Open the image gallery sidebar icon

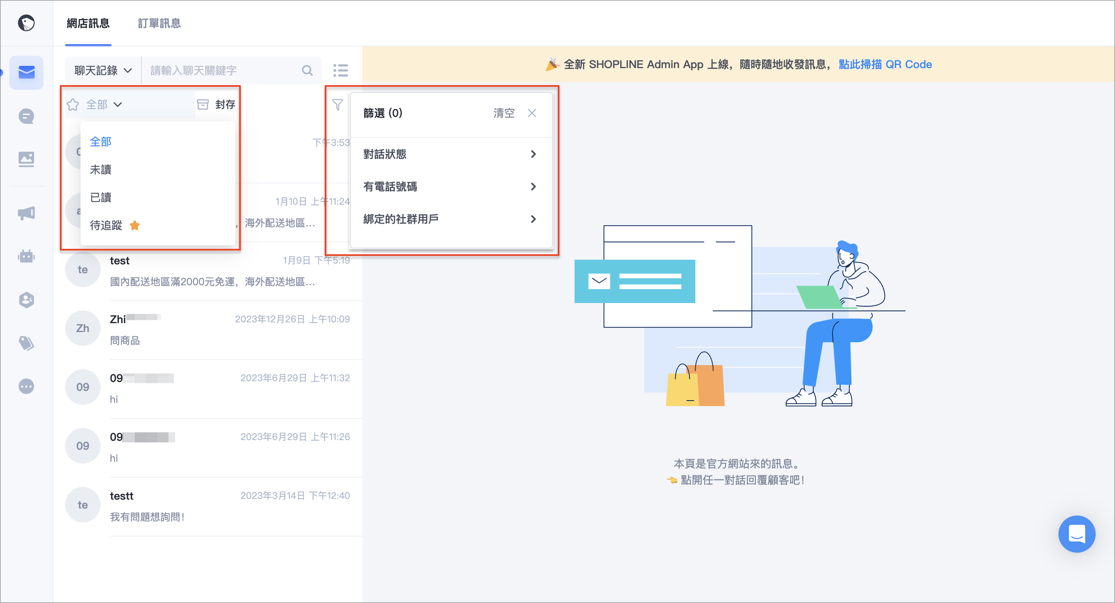(26, 159)
